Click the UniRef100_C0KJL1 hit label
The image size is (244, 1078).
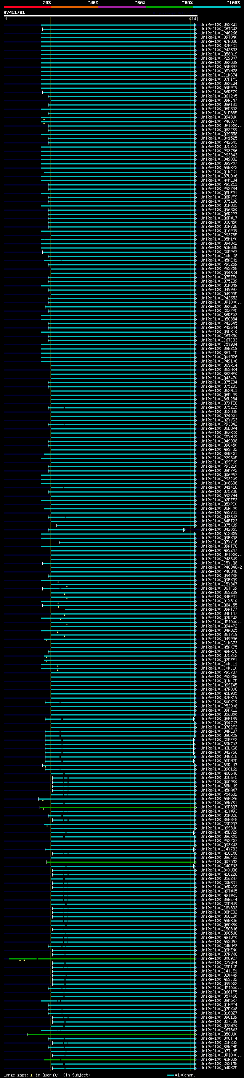point(219,664)
